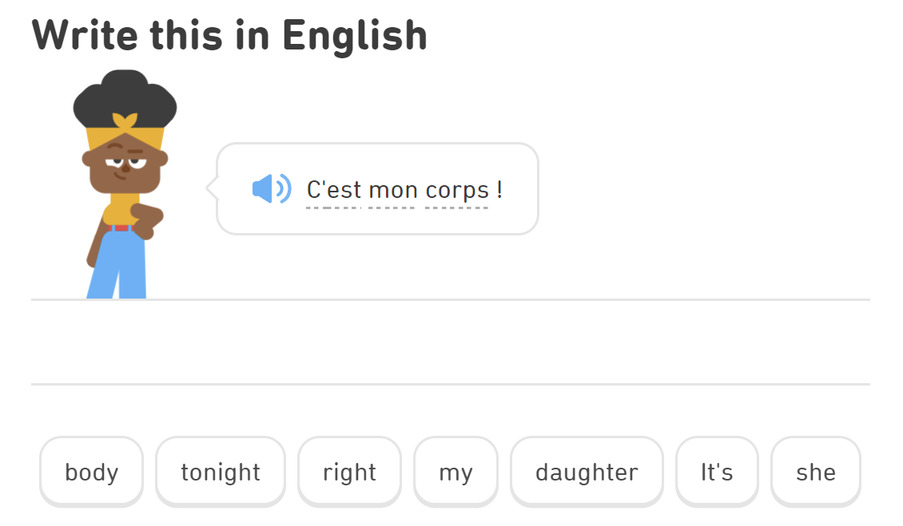Choose the word tile "she"
This screenshot has height=526, width=903.
click(x=815, y=472)
